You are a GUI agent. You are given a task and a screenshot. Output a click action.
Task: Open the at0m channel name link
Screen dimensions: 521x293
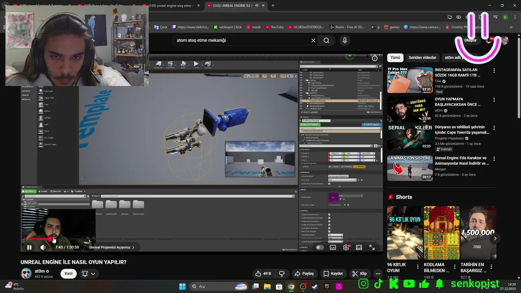coord(39,271)
